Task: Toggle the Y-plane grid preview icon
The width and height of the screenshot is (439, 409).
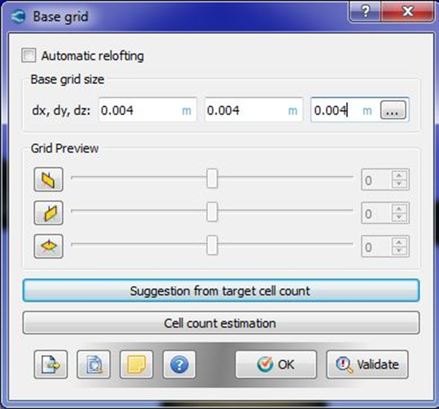Action: tap(48, 213)
